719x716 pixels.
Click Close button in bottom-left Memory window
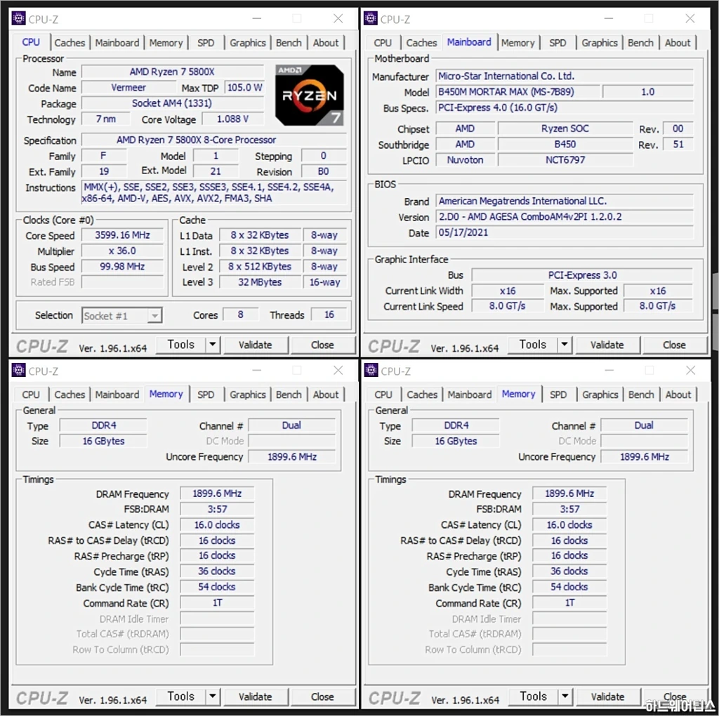point(322,696)
